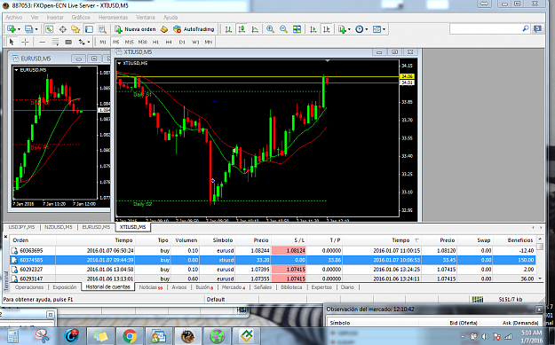The image size is (555, 345).
Task: Open Periods dropdown arrow
Action: 367,29
